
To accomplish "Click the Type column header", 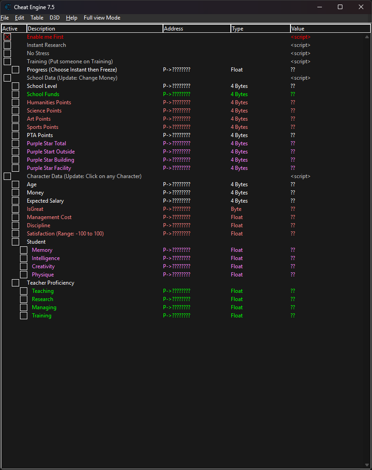I will [x=261, y=29].
